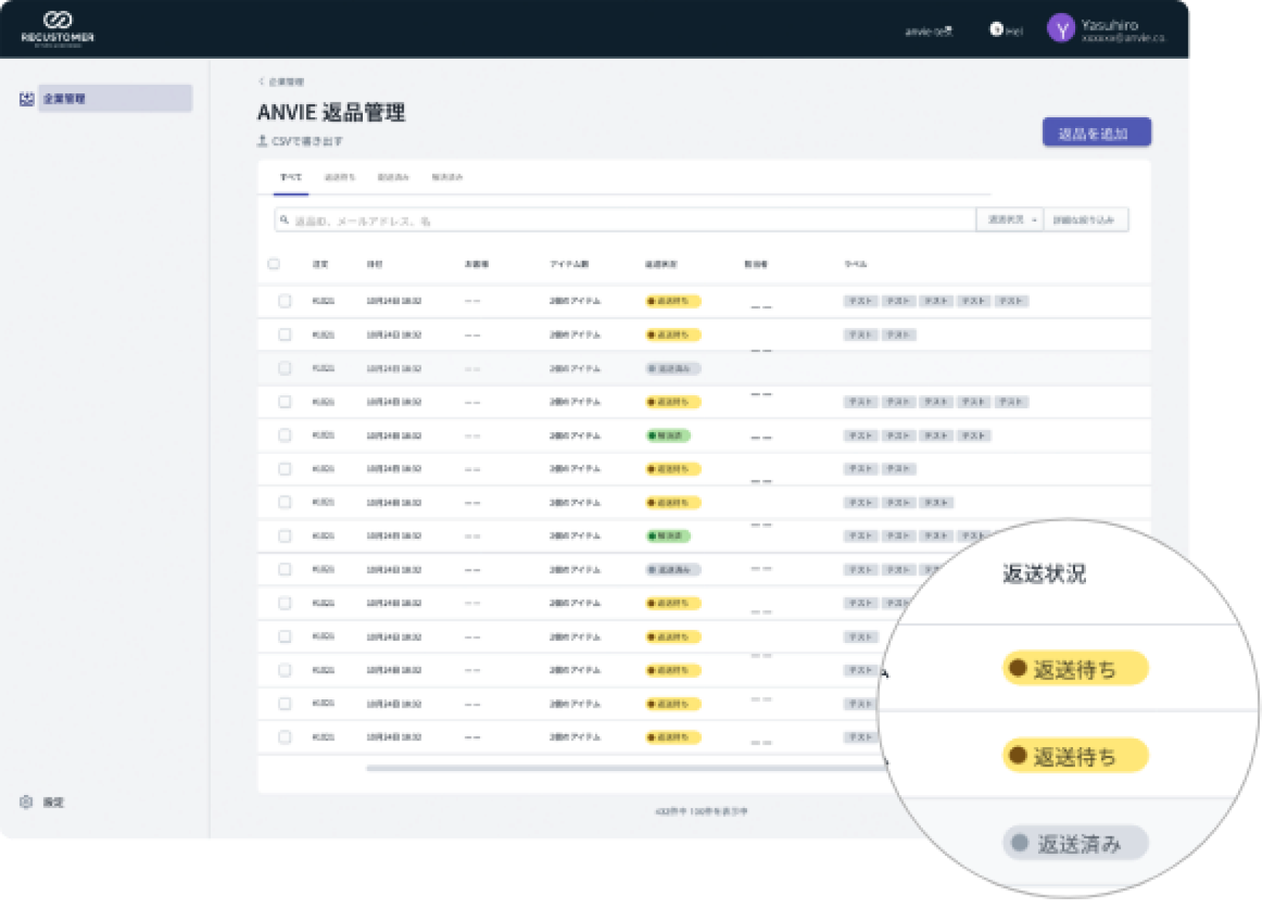Image resolution: width=1262 pixels, height=900 pixels.
Task: Switch to the 解決済み tab
Action: click(x=447, y=178)
